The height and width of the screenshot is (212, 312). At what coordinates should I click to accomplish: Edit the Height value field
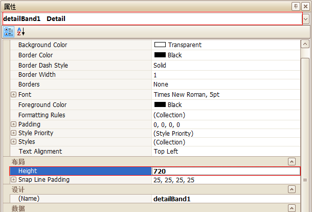[220, 171]
